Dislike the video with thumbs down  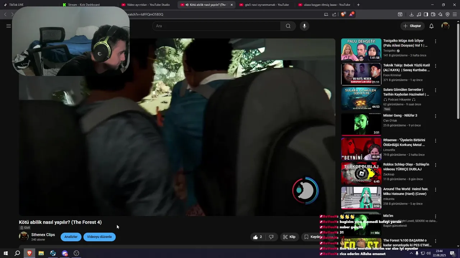pos(271,237)
